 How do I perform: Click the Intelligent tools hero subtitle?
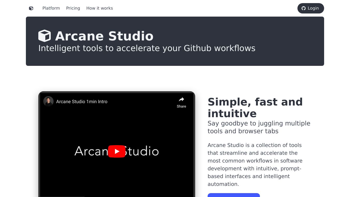point(147,48)
